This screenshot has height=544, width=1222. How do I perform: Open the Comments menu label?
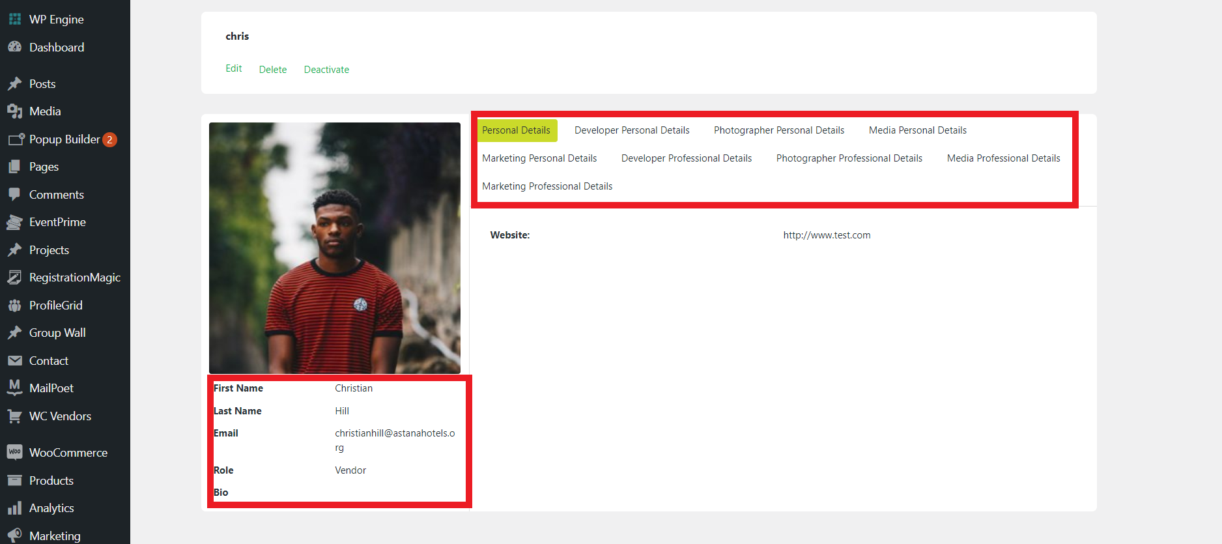(x=57, y=194)
